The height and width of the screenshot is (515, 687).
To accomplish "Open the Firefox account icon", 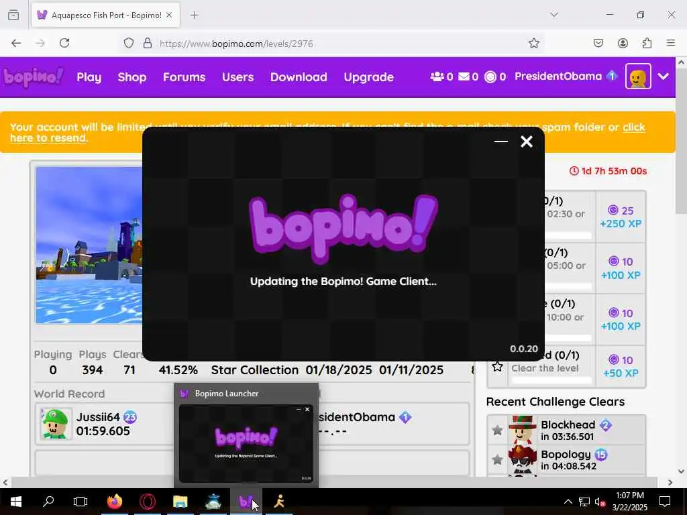I will pos(623,43).
